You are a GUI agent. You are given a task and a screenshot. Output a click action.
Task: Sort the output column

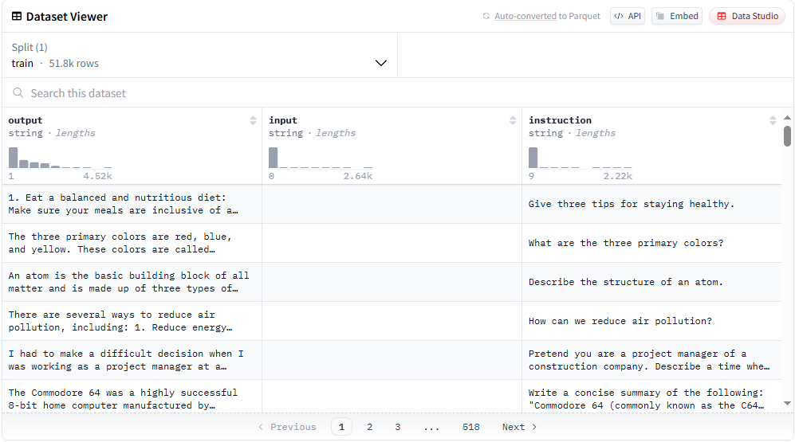[x=254, y=120]
